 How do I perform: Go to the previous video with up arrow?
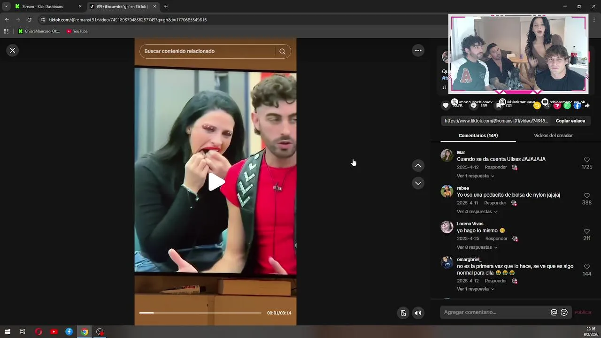pyautogui.click(x=418, y=165)
